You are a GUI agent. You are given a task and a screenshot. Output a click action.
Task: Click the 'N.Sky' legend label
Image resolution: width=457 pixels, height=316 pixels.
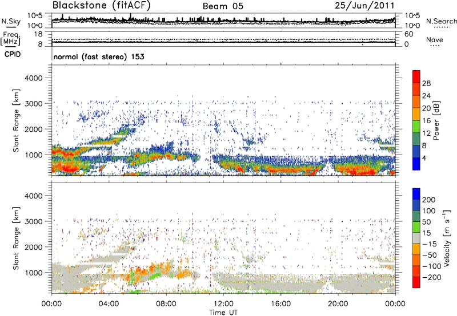click(11, 21)
